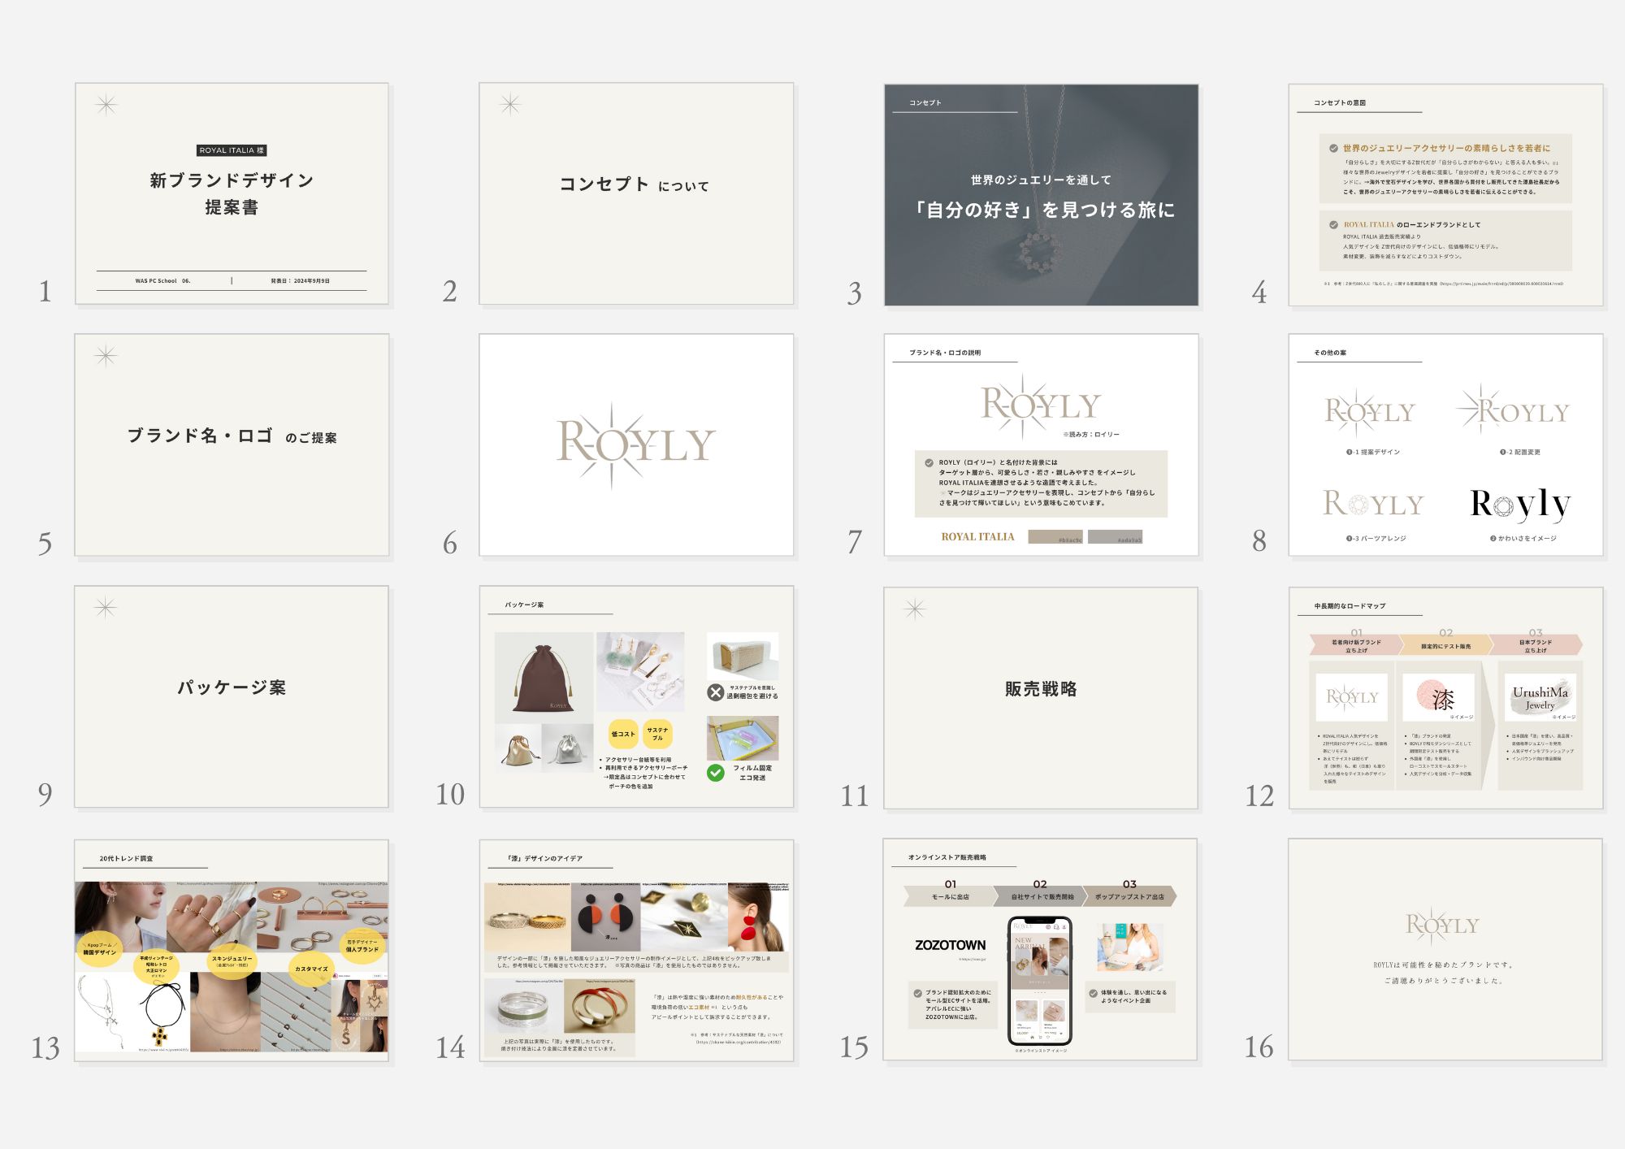The height and width of the screenshot is (1149, 1625).
Task: Click the brown drawstring pouch photo
Action: [544, 676]
